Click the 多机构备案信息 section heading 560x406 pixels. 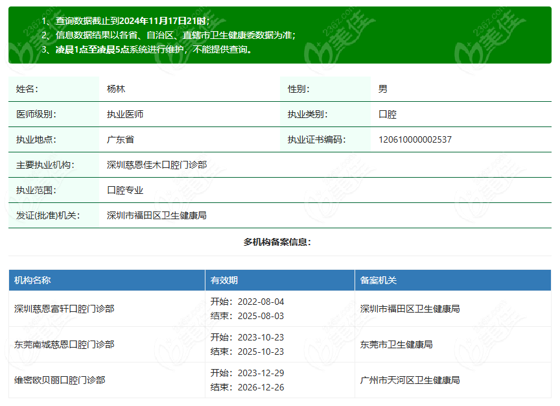277,242
